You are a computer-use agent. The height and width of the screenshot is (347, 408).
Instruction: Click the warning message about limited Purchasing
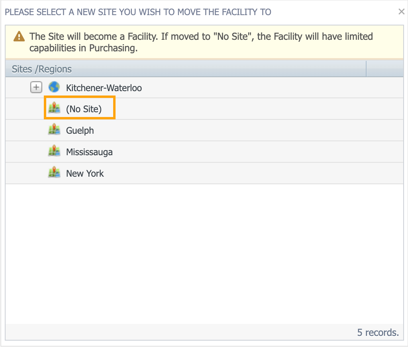point(201,42)
